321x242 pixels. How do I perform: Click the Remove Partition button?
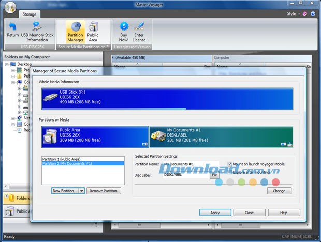pyautogui.click(x=104, y=191)
